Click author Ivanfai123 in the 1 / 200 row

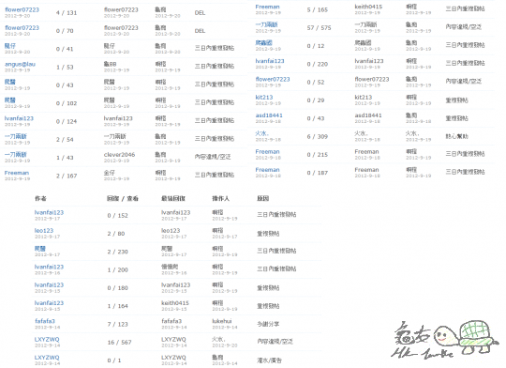(49, 267)
